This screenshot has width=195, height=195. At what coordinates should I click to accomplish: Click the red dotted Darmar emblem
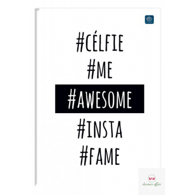152,178
